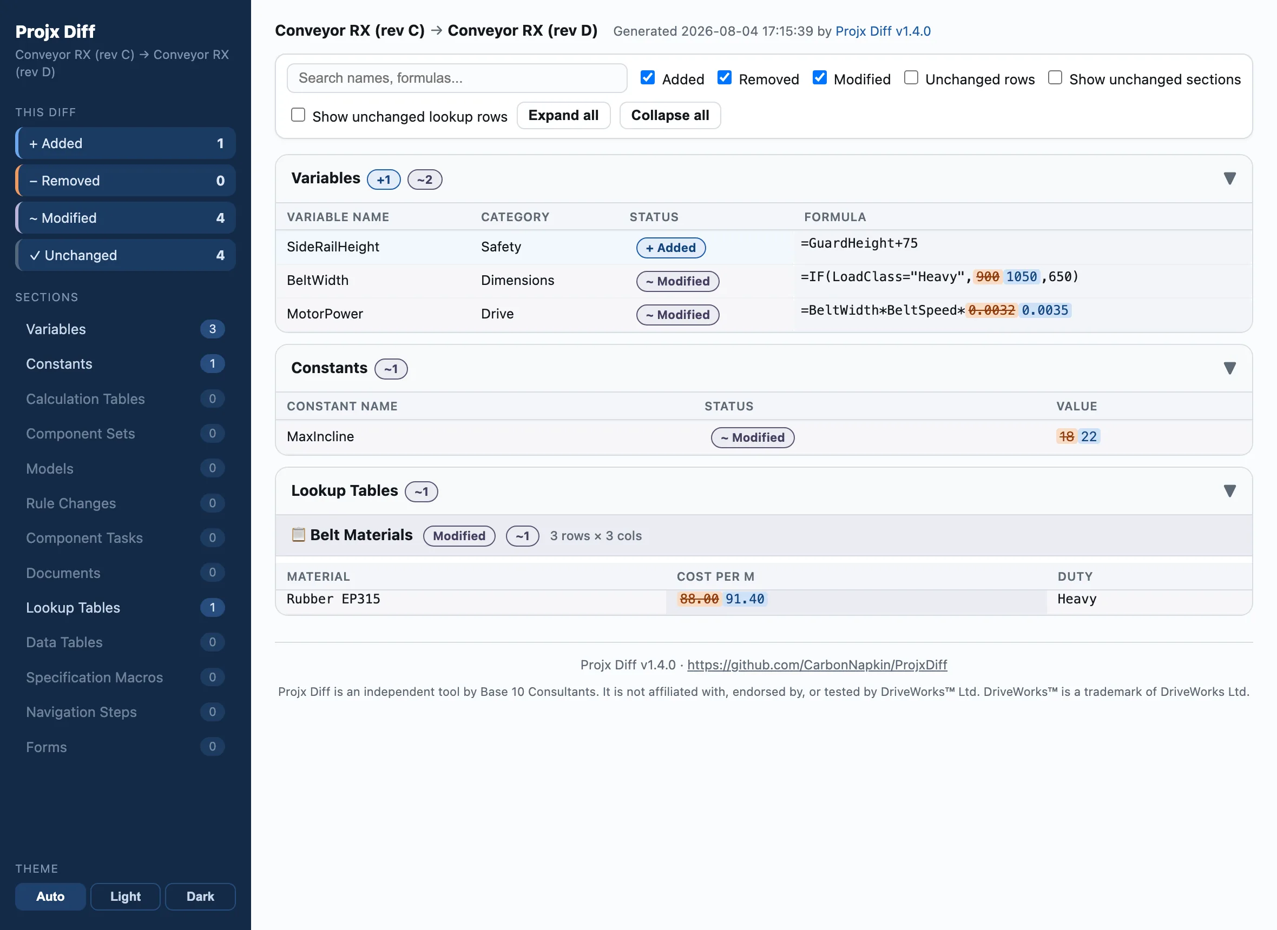This screenshot has width=1277, height=930.
Task: Click the +1 badge beside Variables heading
Action: [384, 180]
